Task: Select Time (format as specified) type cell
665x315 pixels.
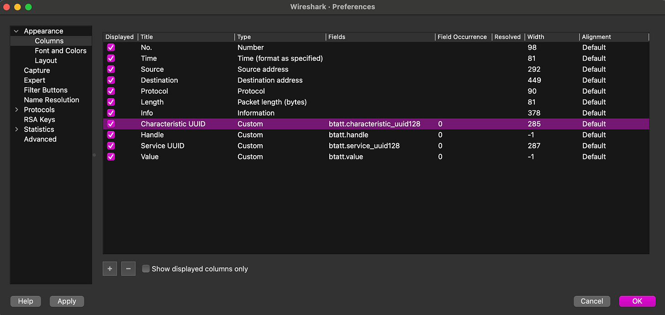Action: click(280, 58)
